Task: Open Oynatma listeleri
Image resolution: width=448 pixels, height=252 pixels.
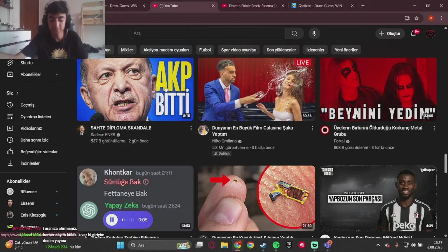Action: click(36, 117)
